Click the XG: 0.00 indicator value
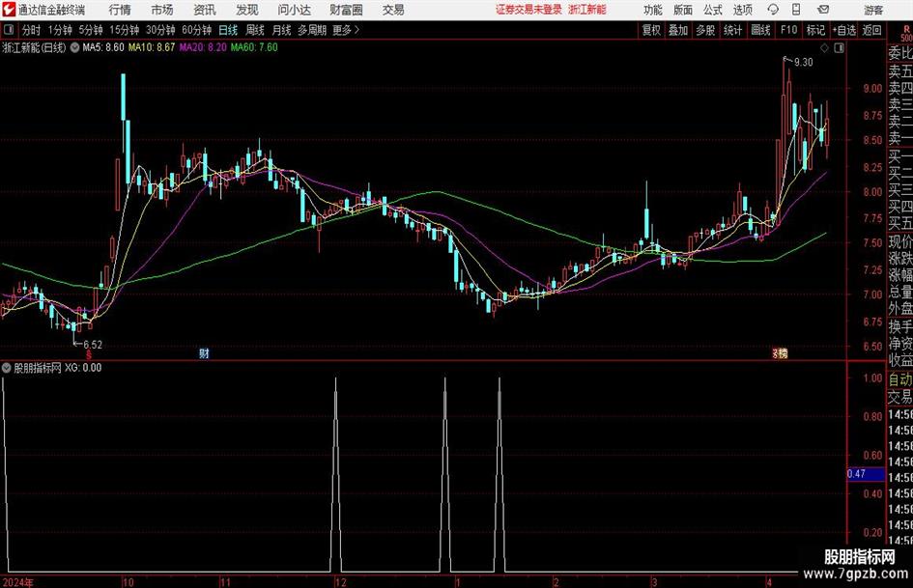Image resolution: width=913 pixels, height=588 pixels. [83, 368]
